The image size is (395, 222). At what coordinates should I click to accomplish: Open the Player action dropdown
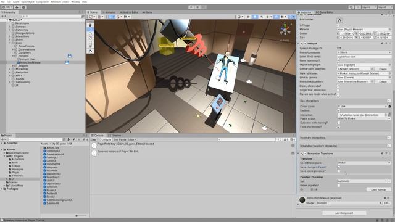[364, 118]
